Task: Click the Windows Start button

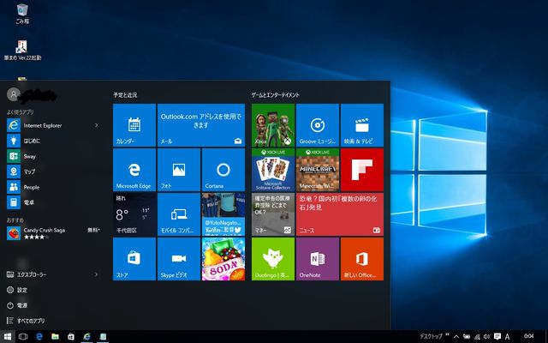Action: tap(8, 337)
